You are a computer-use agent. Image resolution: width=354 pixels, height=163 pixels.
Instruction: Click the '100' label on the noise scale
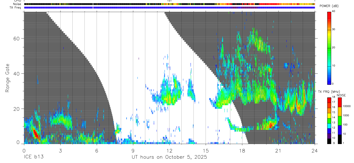pyautogui.click(x=345, y=124)
